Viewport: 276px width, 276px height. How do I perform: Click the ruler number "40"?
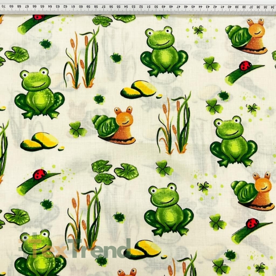pos(230,7)
